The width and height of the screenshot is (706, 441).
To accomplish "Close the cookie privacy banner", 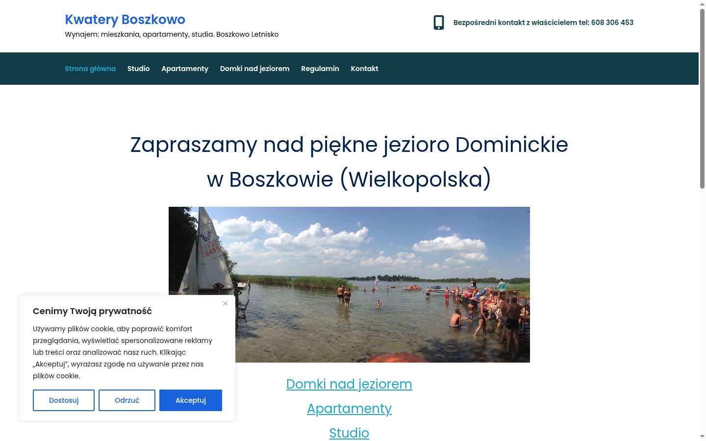I will click(x=225, y=304).
